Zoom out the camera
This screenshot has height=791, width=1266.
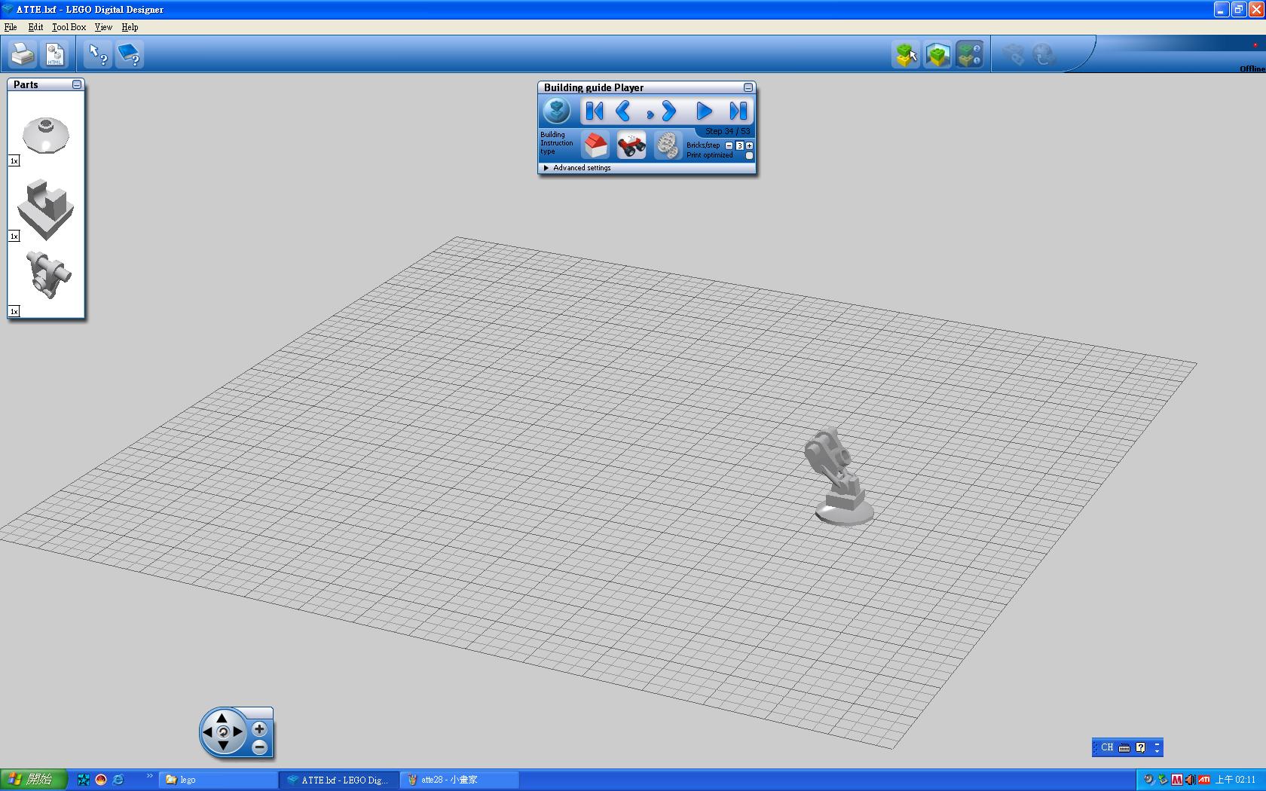259,747
